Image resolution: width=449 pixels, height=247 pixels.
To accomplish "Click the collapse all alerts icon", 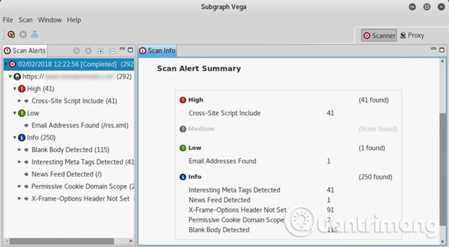I will [112, 51].
